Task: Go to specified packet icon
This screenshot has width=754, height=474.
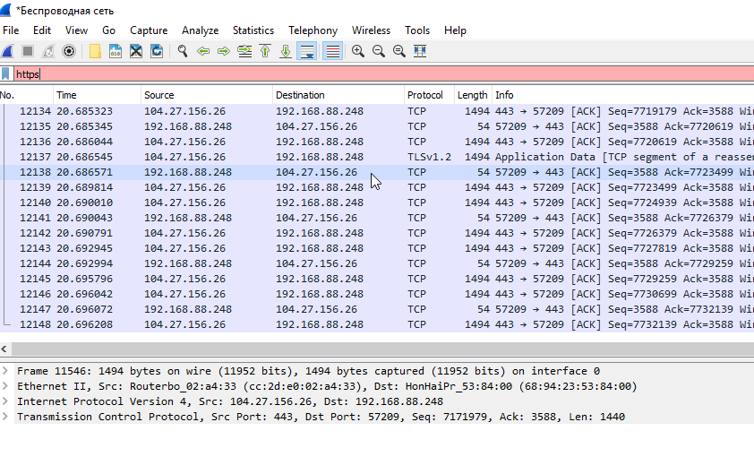Action: tap(244, 51)
